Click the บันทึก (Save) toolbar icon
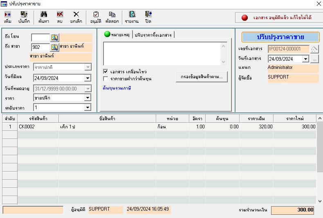The image size is (323, 218). coord(24,16)
